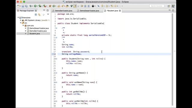Click the Quick Access search field
192x108 pixels.
(x=157, y=6)
